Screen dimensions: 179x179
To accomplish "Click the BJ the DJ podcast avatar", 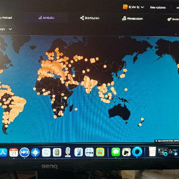I will pyautogui.click(x=125, y=7).
